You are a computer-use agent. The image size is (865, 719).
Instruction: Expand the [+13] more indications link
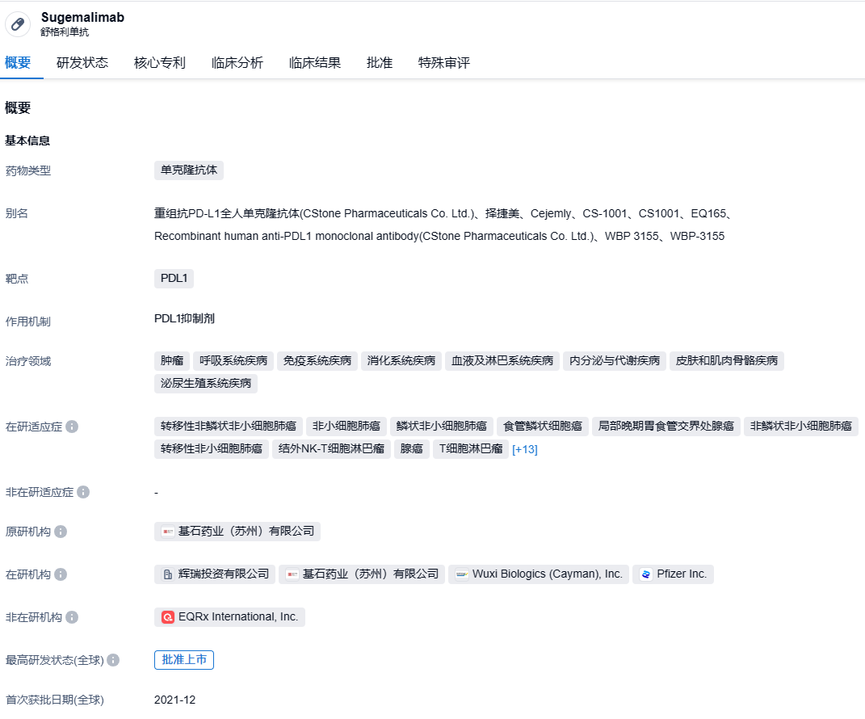coord(524,449)
